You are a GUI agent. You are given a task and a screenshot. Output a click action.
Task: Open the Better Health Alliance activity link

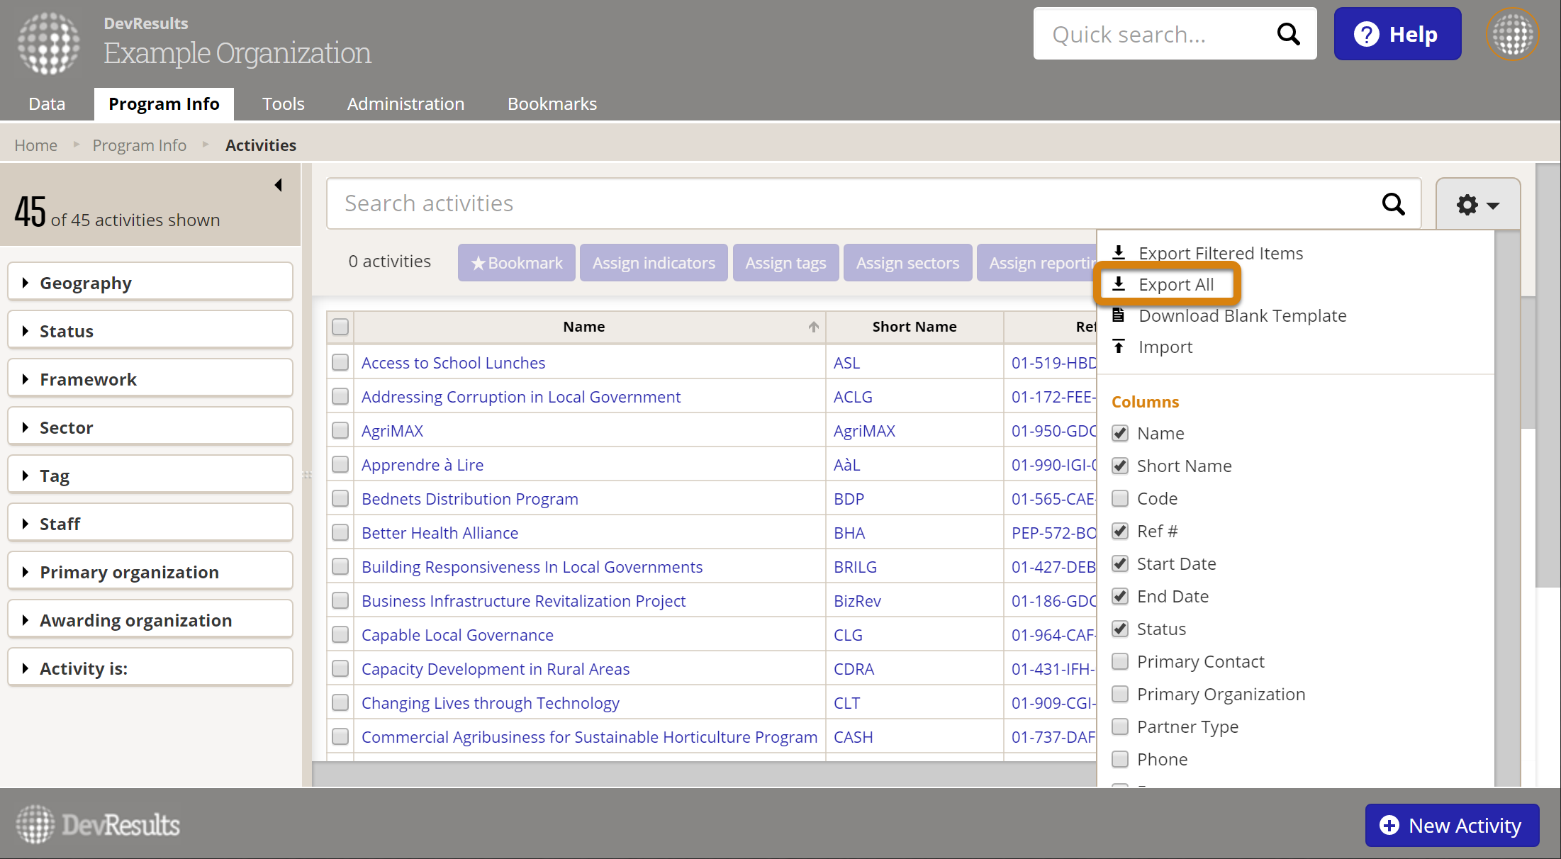coord(440,533)
